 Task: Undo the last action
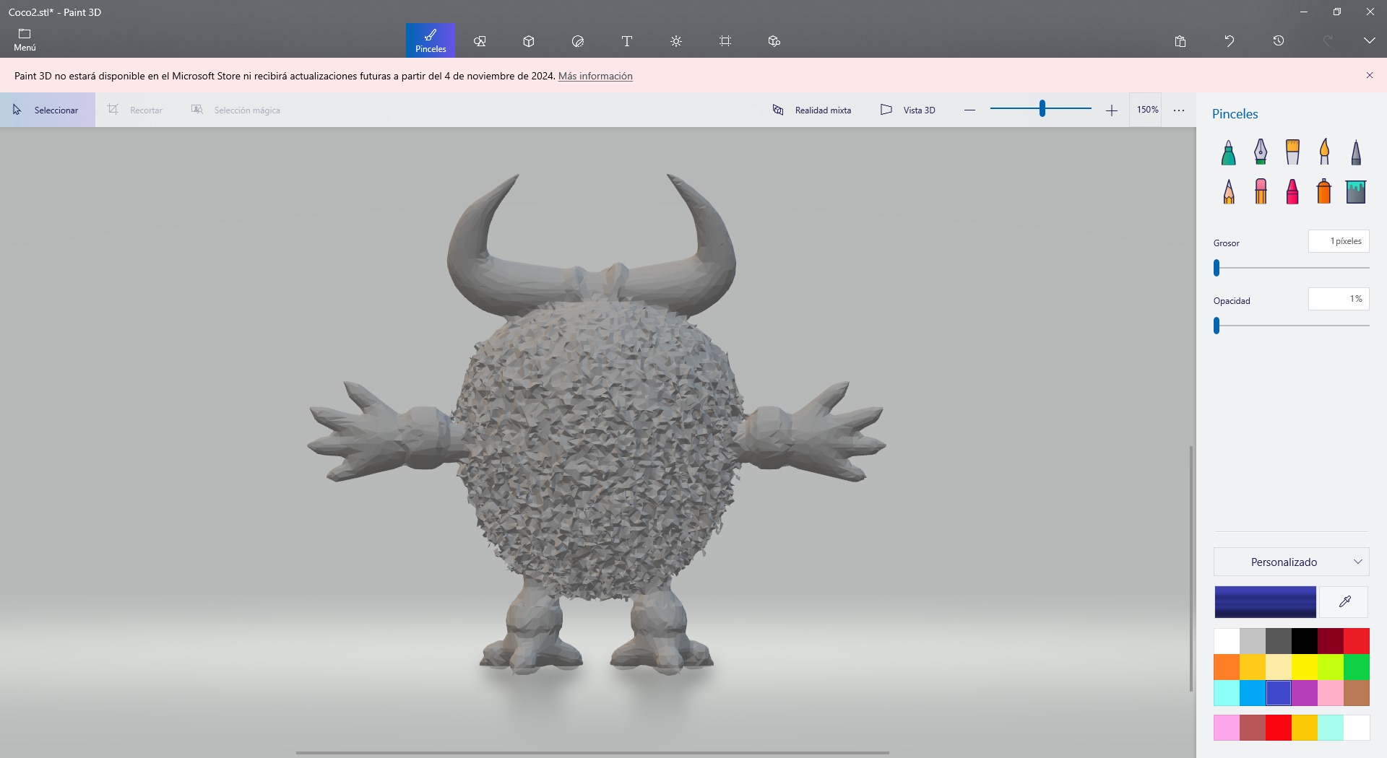pos(1230,41)
